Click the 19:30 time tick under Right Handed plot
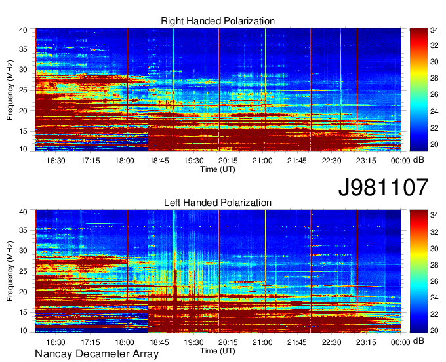The width and height of the screenshot is (446, 362). tap(193, 161)
